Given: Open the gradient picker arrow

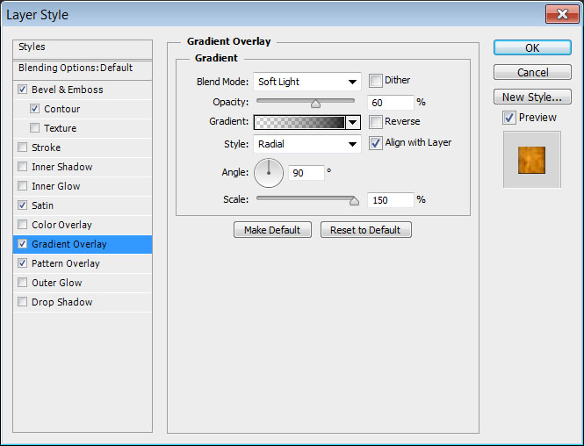Looking at the screenshot, I should [x=353, y=123].
